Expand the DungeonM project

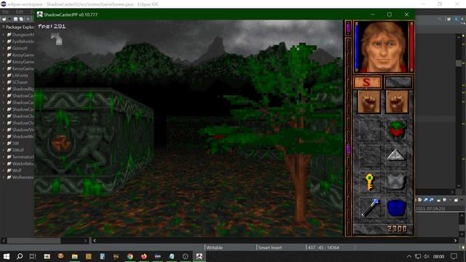(x=3, y=34)
